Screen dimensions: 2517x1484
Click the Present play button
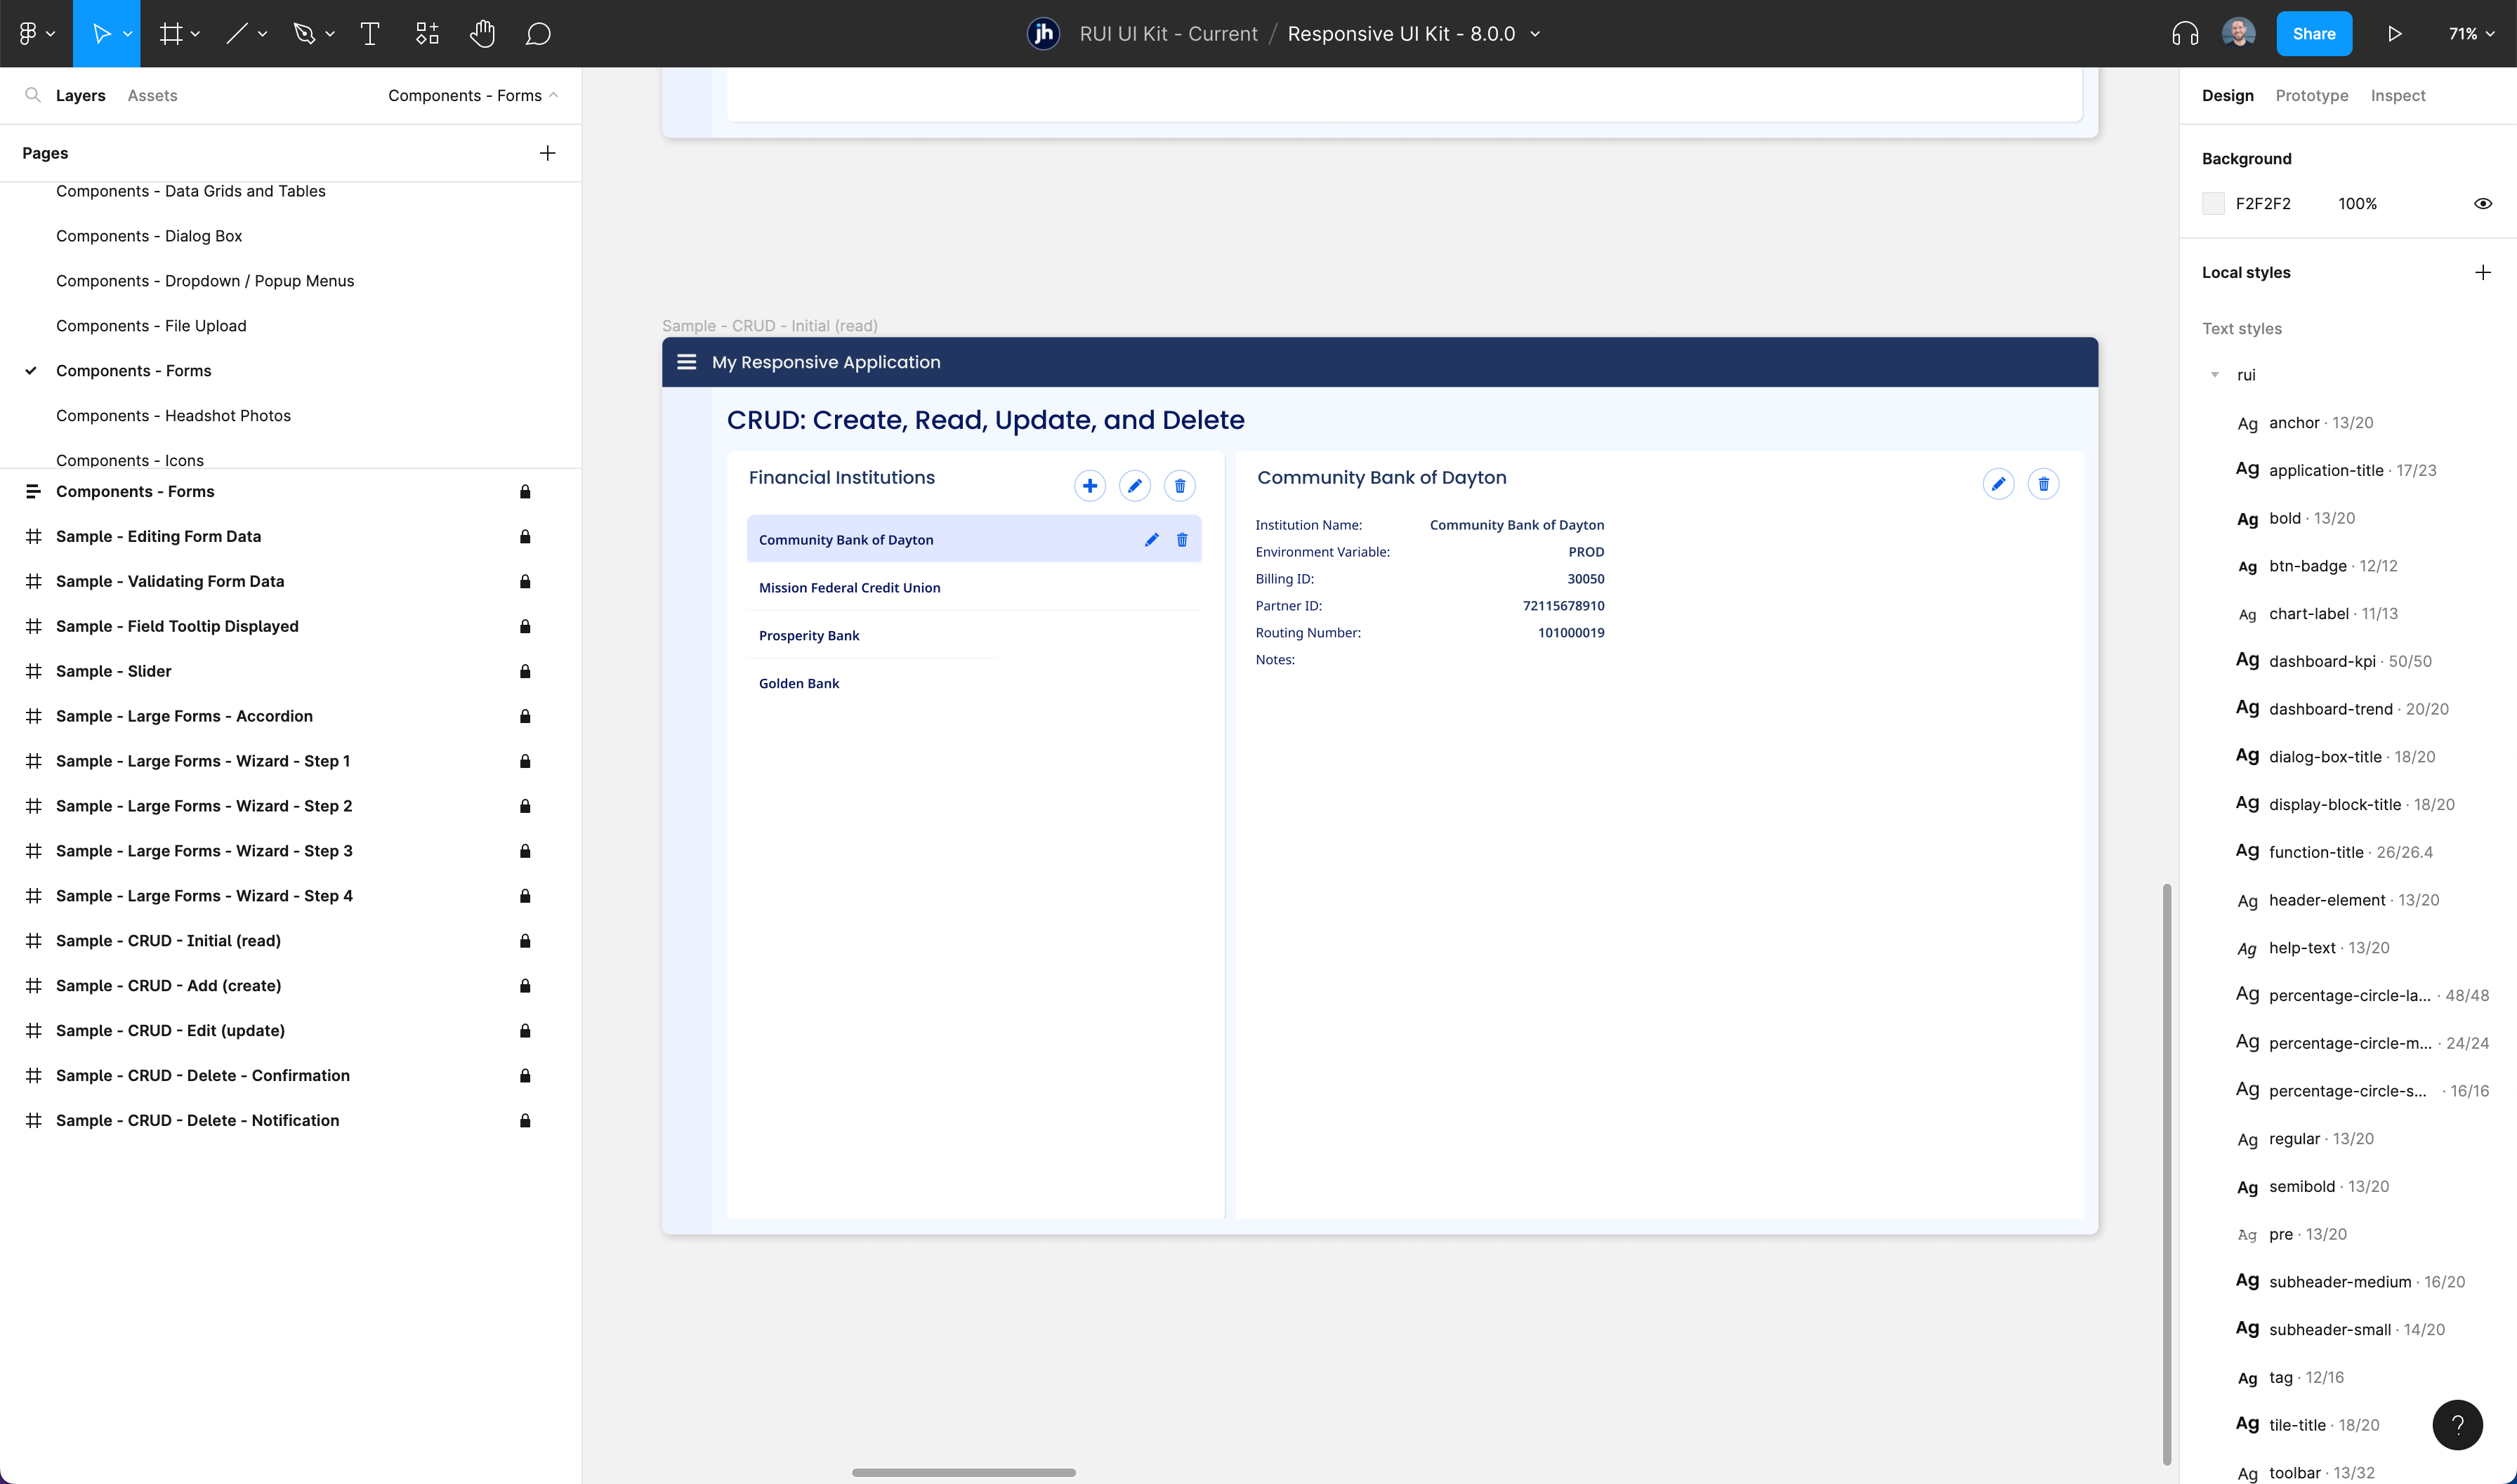(x=2394, y=34)
